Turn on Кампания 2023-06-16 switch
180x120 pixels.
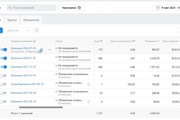(3, 101)
